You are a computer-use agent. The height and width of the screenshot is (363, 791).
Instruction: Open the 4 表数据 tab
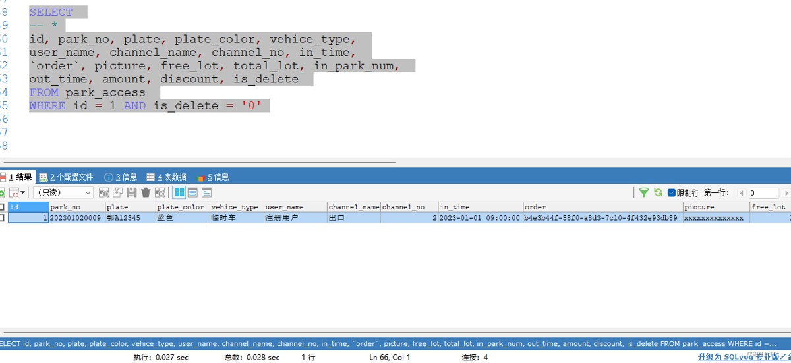[166, 177]
